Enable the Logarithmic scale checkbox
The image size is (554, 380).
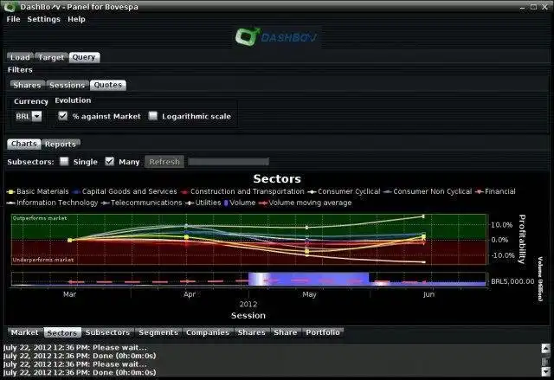(152, 116)
